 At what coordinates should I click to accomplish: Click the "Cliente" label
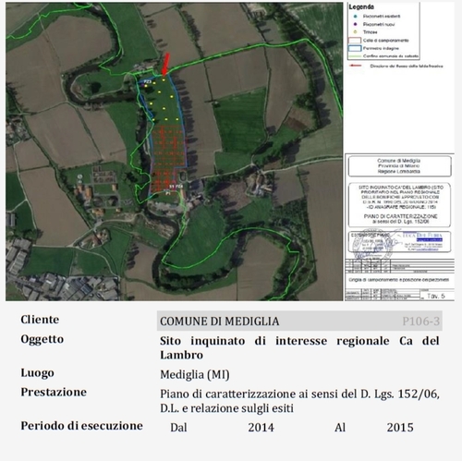coord(40,320)
